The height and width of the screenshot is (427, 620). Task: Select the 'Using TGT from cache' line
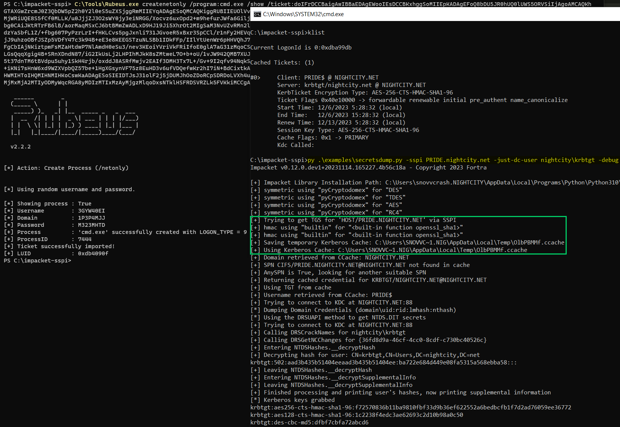click(291, 287)
